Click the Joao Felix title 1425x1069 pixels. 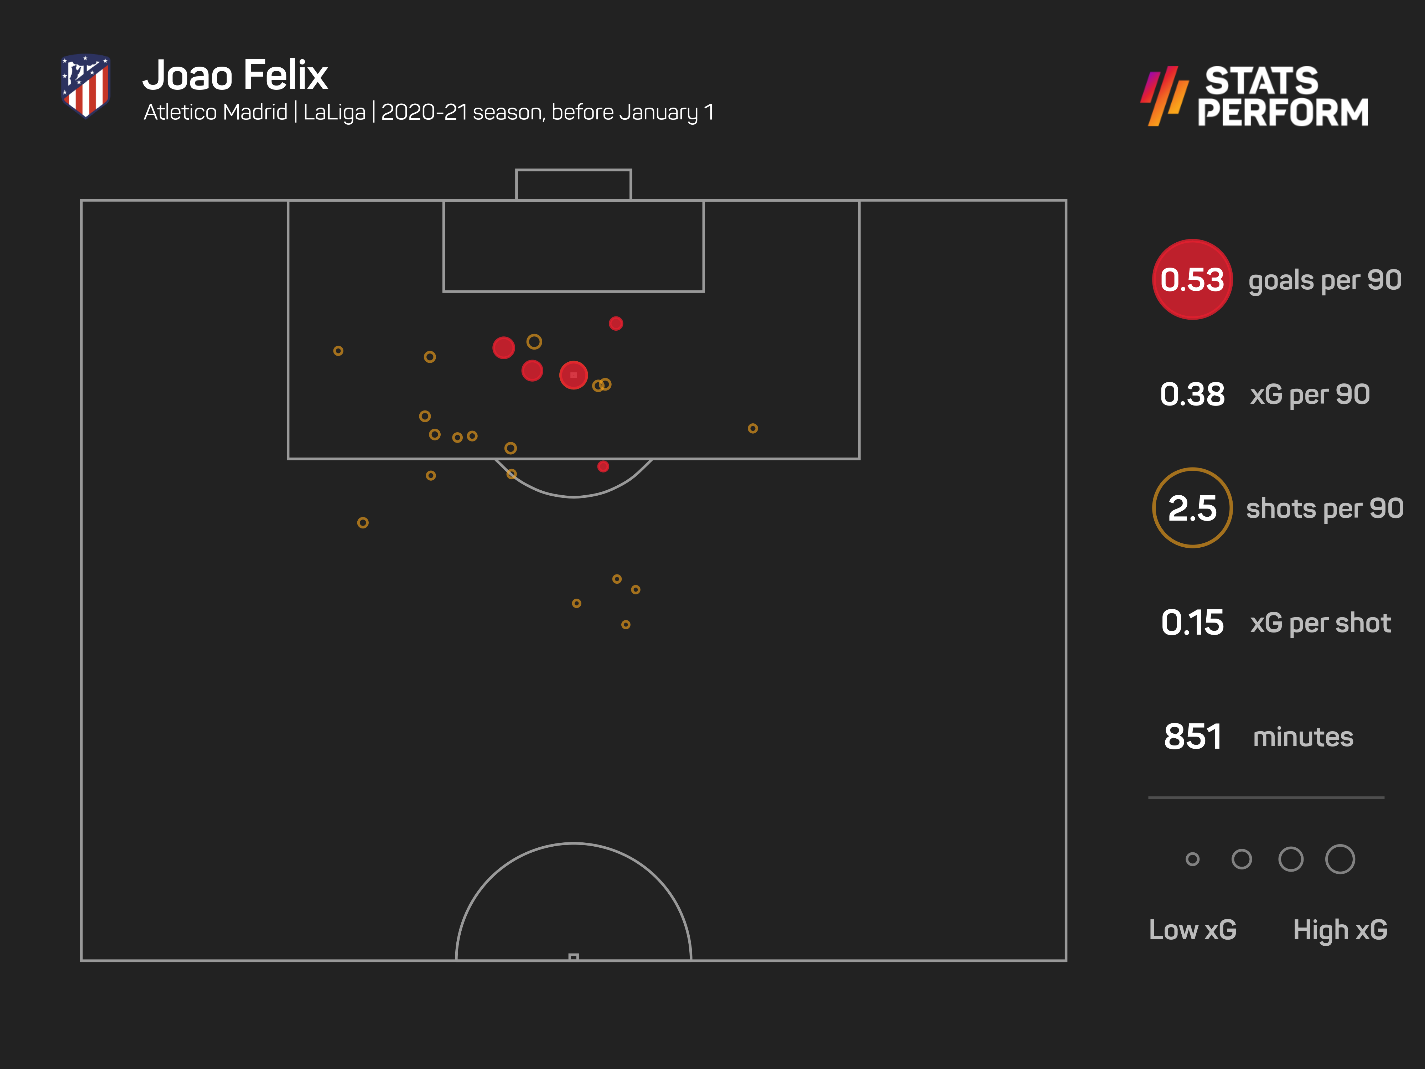point(235,76)
